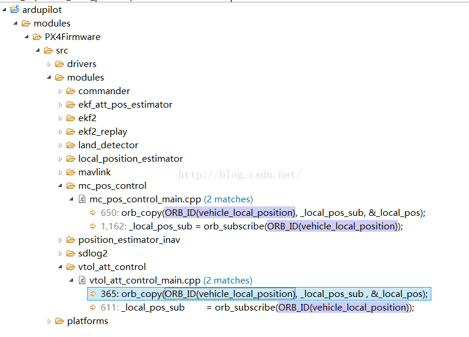Select the commander folder label
Screen dimensions: 469x337
(x=104, y=91)
